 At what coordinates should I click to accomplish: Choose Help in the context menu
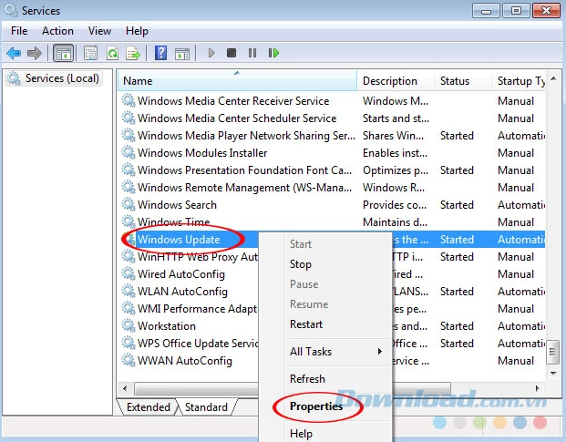tap(301, 433)
